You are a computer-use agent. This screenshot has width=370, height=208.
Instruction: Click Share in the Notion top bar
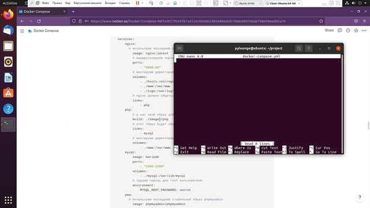(x=329, y=31)
